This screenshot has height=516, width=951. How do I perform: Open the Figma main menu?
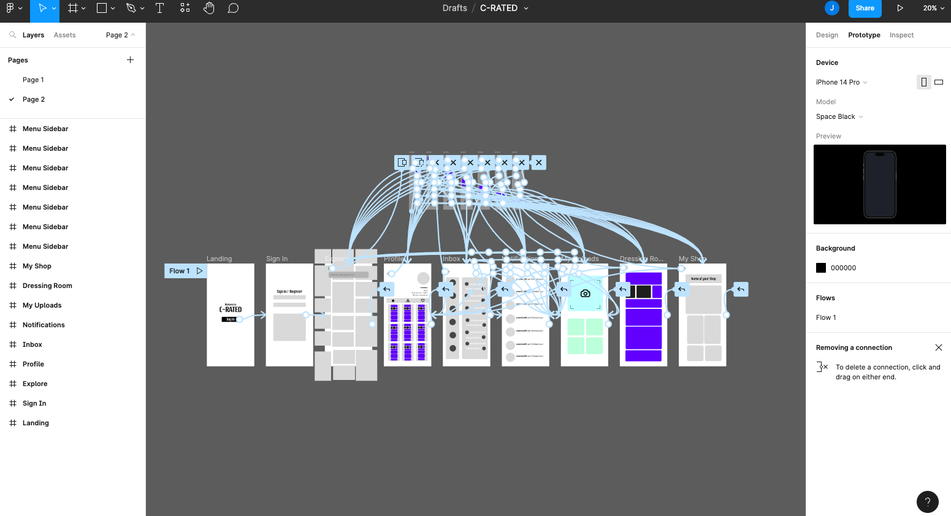[10, 8]
